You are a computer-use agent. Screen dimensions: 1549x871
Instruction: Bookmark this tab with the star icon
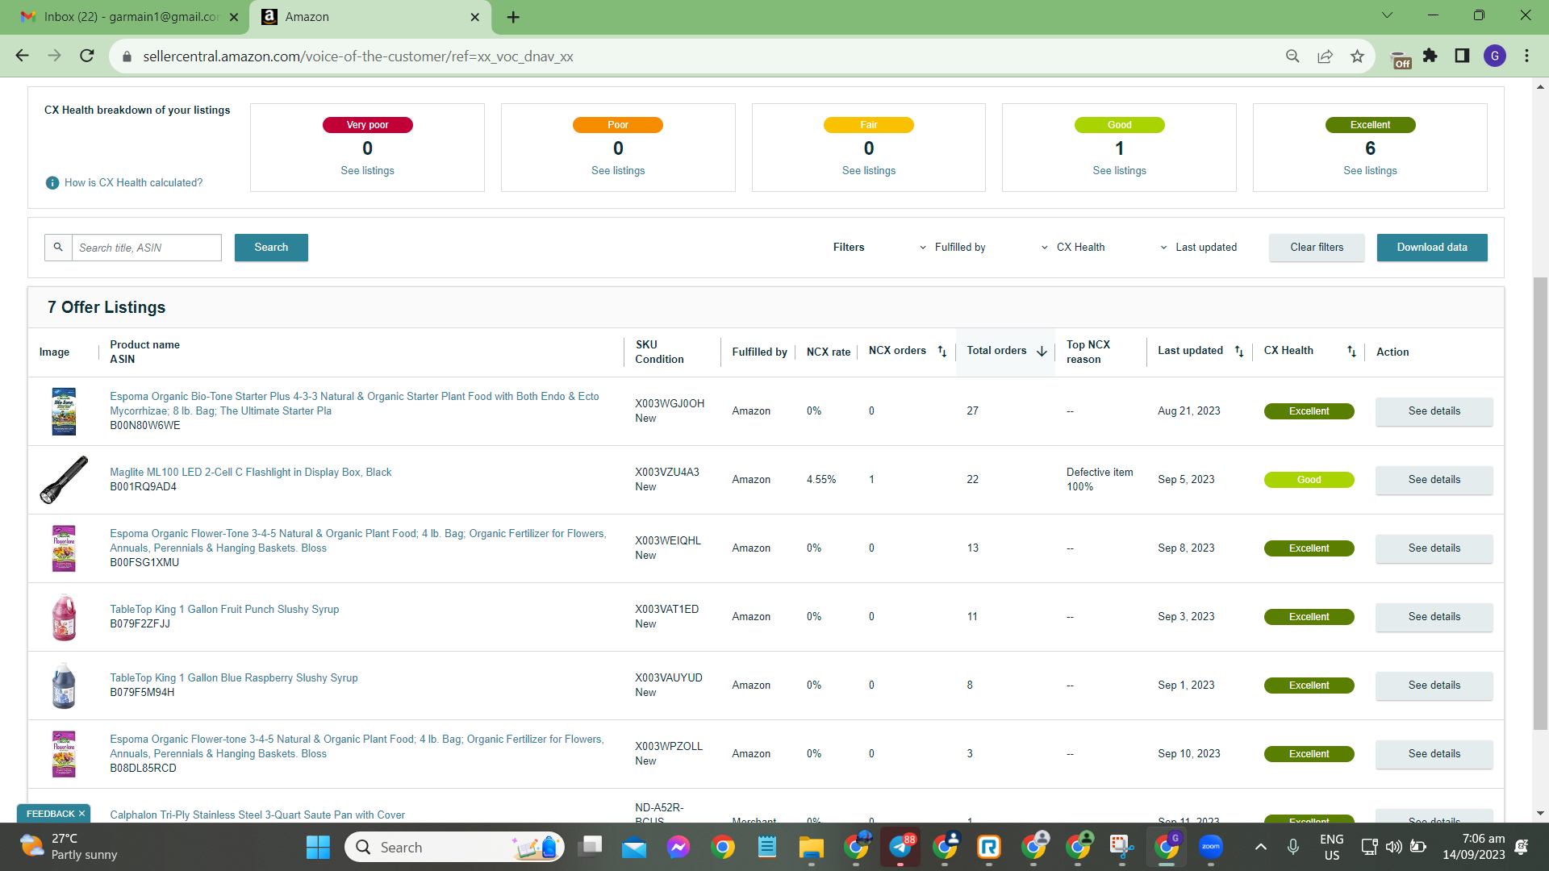click(1357, 56)
